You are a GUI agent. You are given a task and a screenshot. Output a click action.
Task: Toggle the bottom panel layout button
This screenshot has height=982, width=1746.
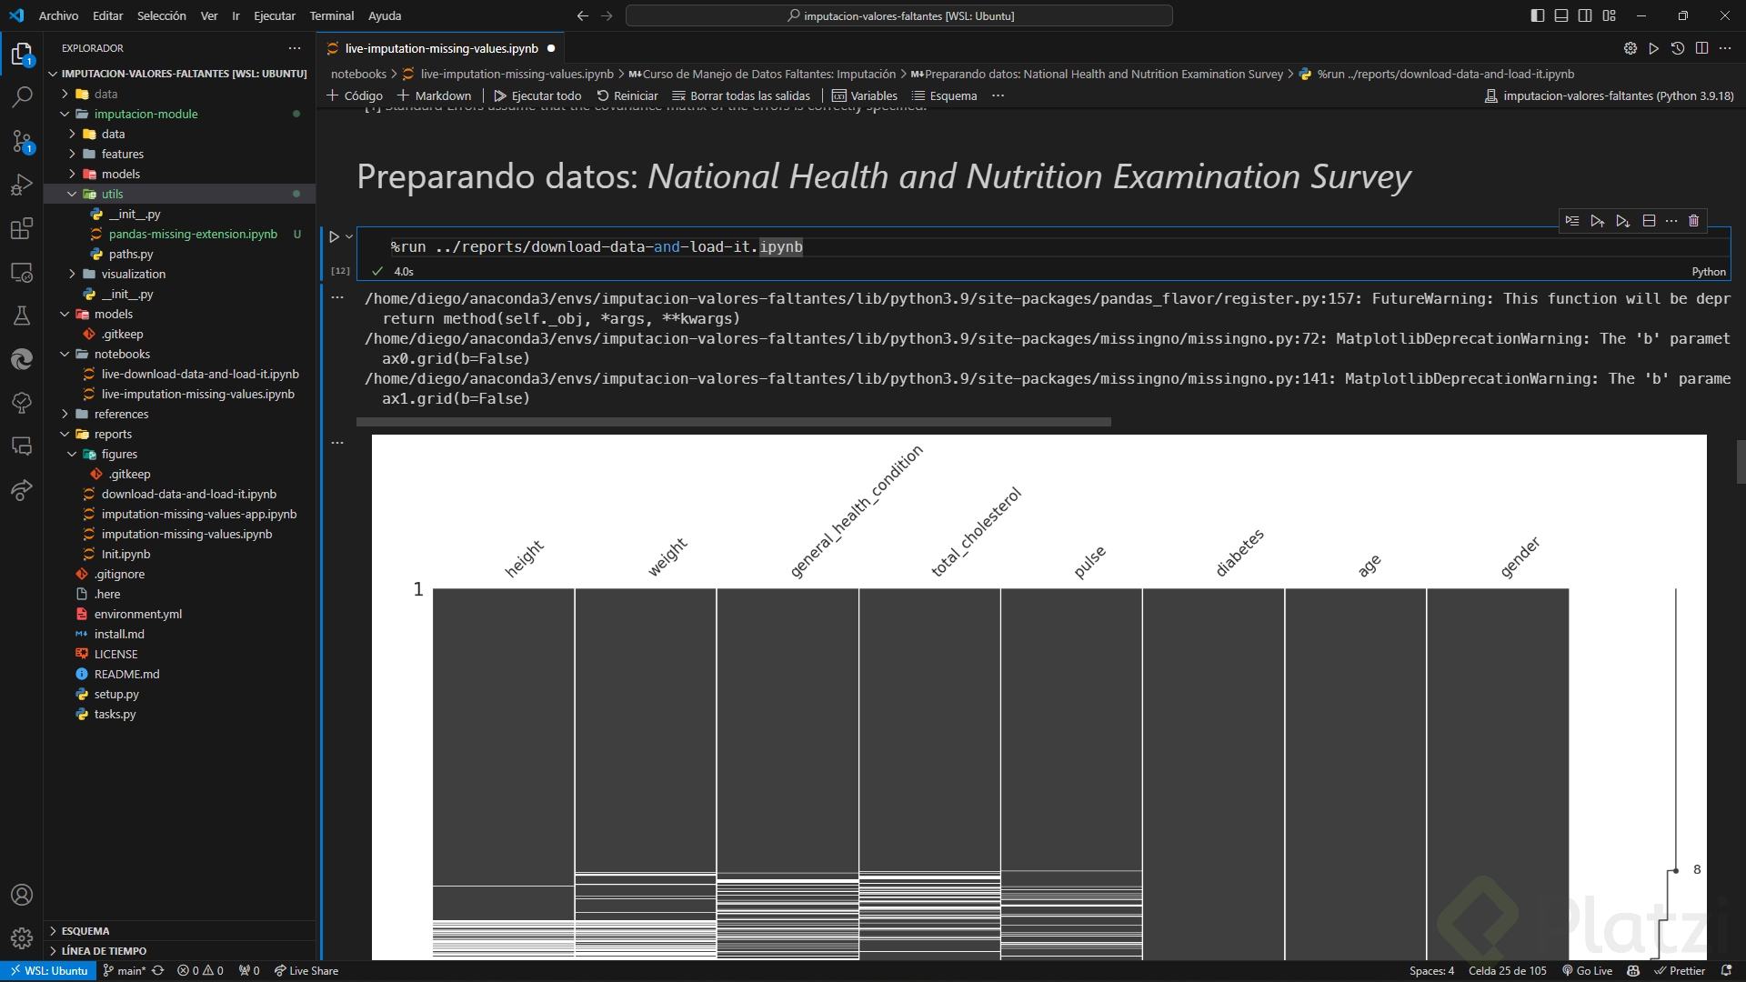click(1561, 15)
